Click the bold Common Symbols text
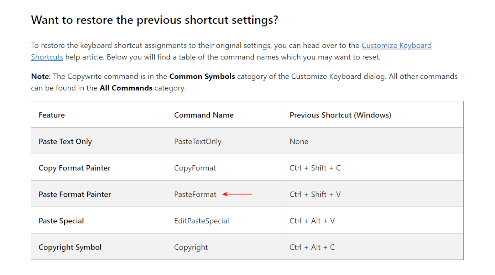This screenshot has width=495, height=275. (x=202, y=76)
